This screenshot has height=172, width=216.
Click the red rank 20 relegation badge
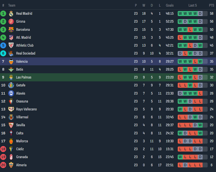coord(3,165)
